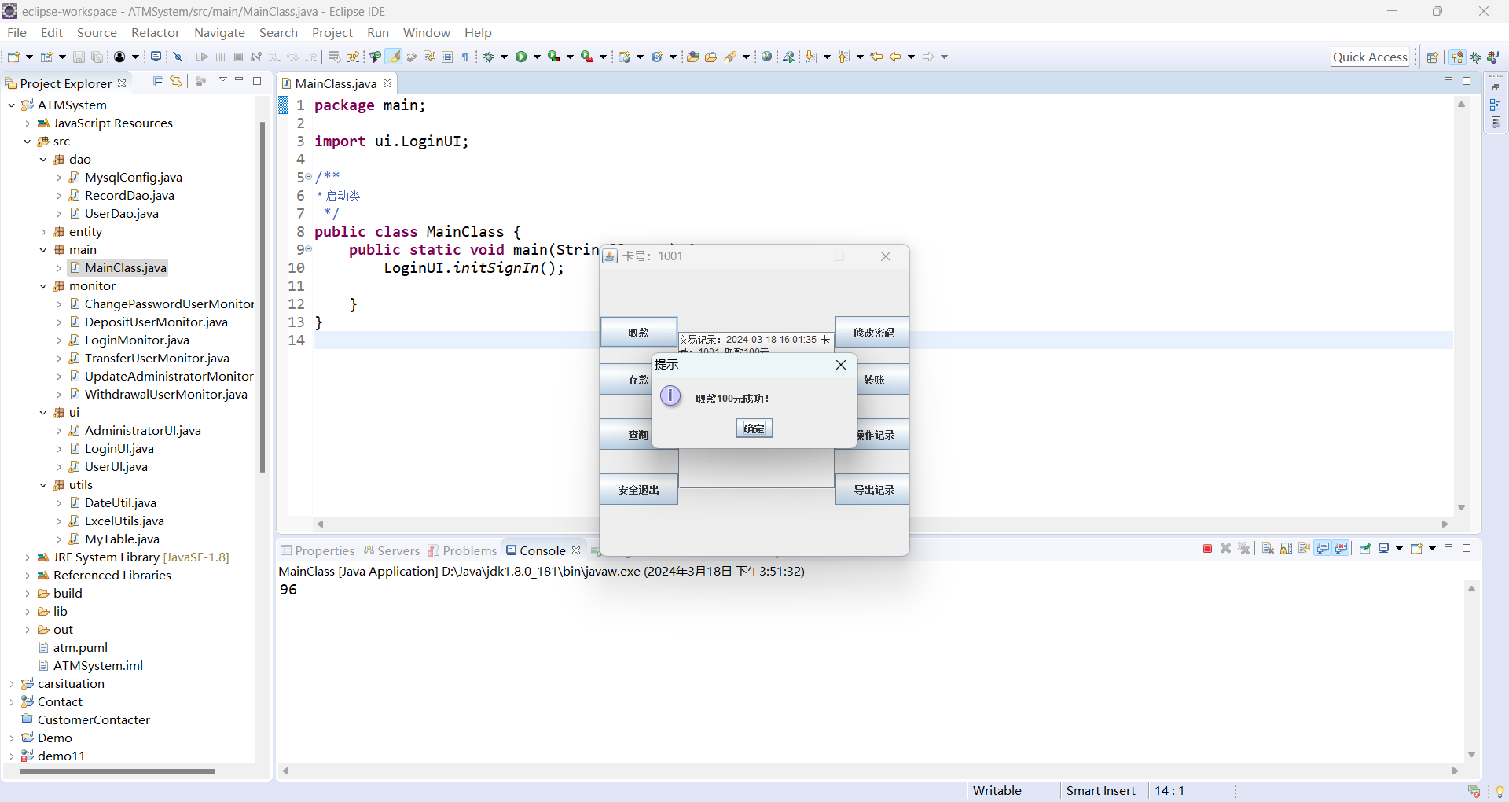
Task: Toggle Show Console on standard error change
Action: [x=1341, y=548]
